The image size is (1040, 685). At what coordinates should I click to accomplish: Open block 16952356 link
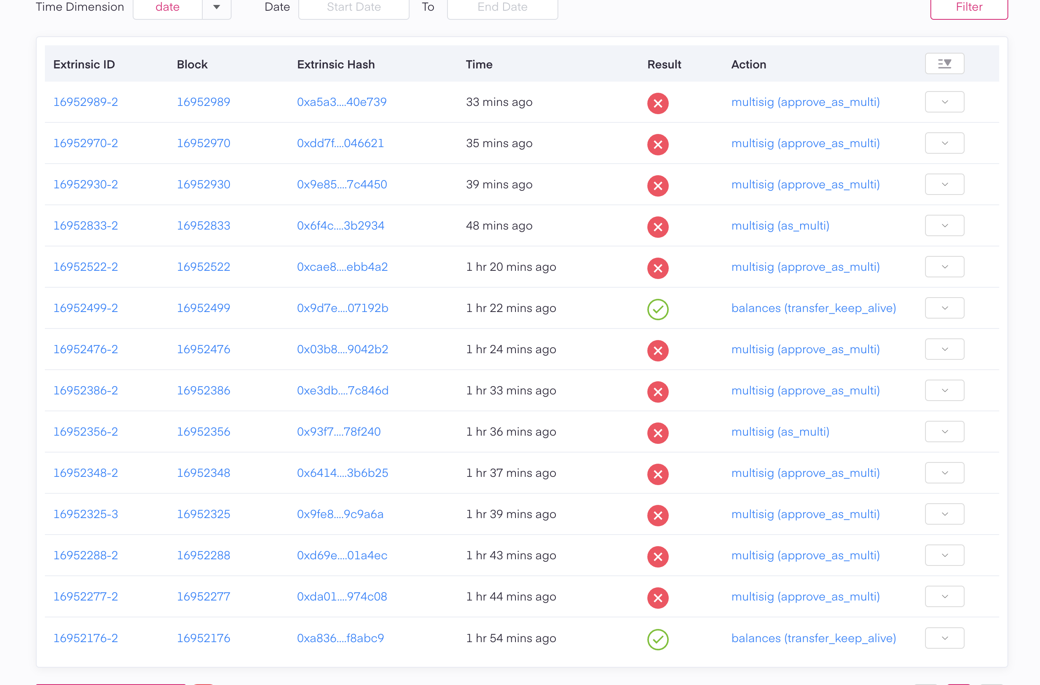tap(203, 432)
